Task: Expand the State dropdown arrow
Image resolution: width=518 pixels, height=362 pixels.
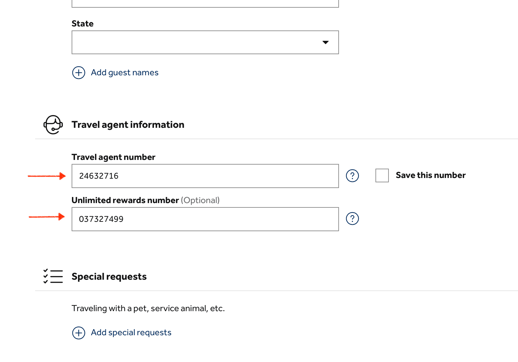Action: 325,42
